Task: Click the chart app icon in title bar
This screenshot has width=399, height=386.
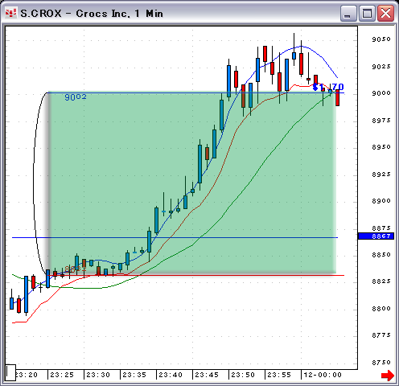Action: [x=10, y=13]
